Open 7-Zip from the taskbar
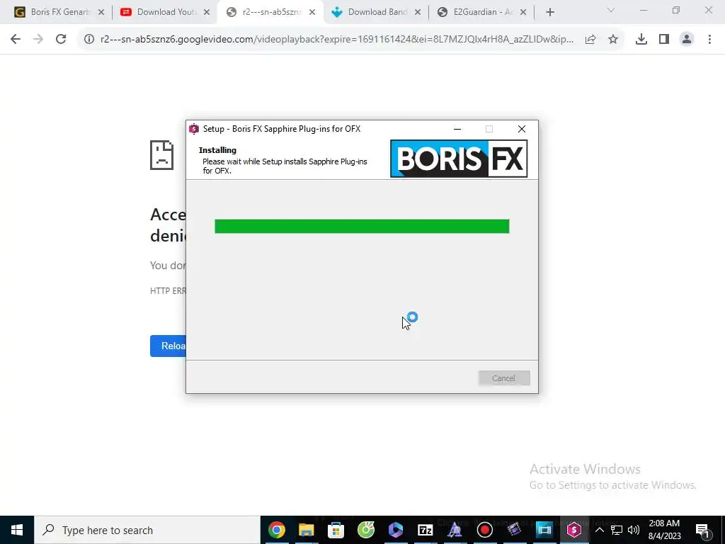This screenshot has width=725, height=544. click(x=425, y=530)
